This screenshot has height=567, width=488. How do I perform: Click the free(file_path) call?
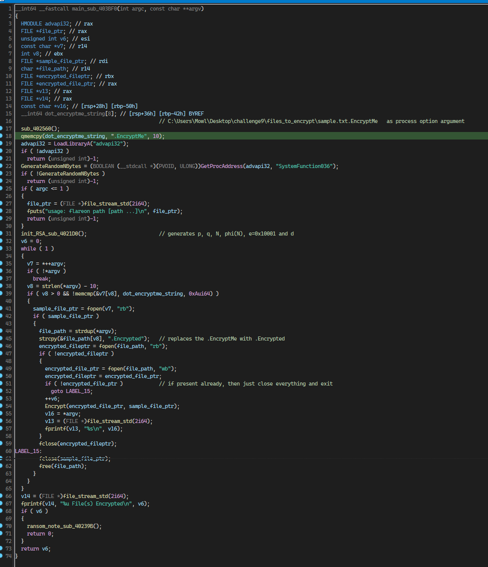[x=63, y=466]
